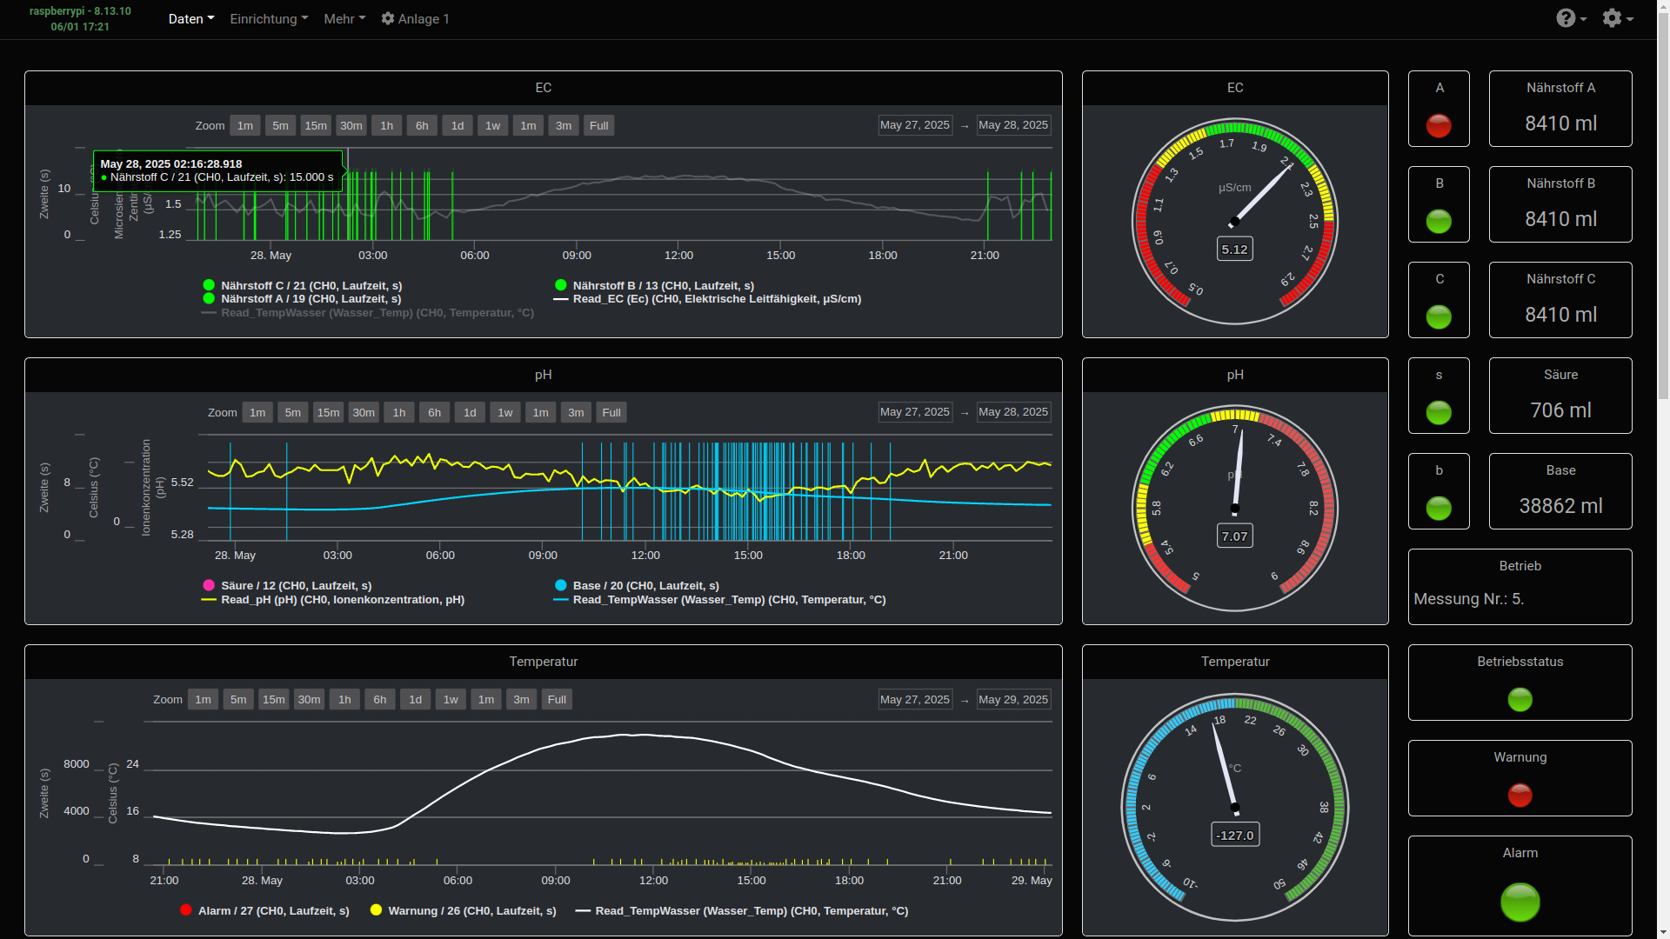1670x939 pixels.
Task: Toggle Nährstoff C / 21 series in EC legend
Action: coord(311,285)
